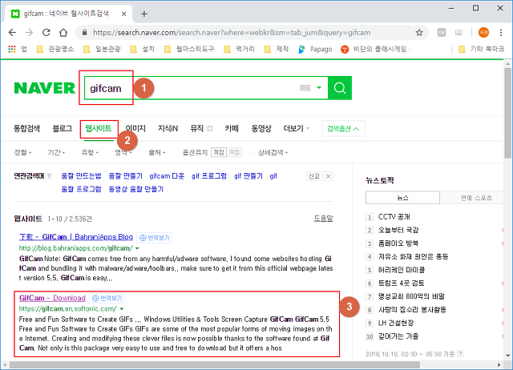This screenshot has width=513, height=370.
Task: Click the first gray extension icon in toolbar
Action: point(442,32)
